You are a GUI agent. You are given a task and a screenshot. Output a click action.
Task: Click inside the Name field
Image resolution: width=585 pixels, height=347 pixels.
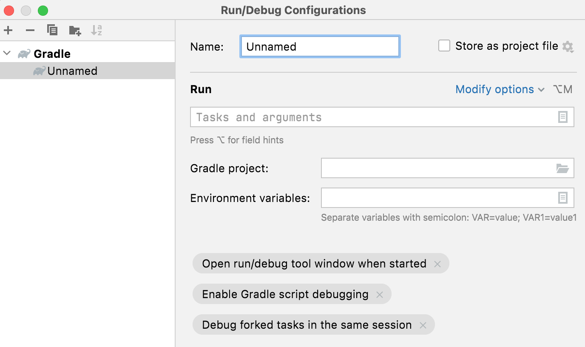pos(319,46)
